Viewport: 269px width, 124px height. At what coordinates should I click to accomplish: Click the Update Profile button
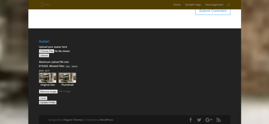(48, 103)
